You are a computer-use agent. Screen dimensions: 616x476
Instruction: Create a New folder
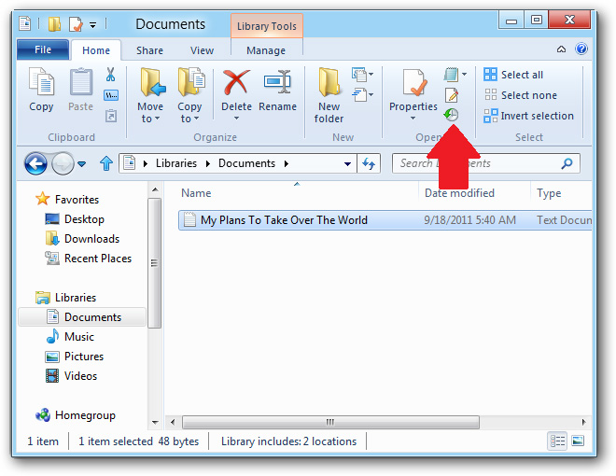329,94
